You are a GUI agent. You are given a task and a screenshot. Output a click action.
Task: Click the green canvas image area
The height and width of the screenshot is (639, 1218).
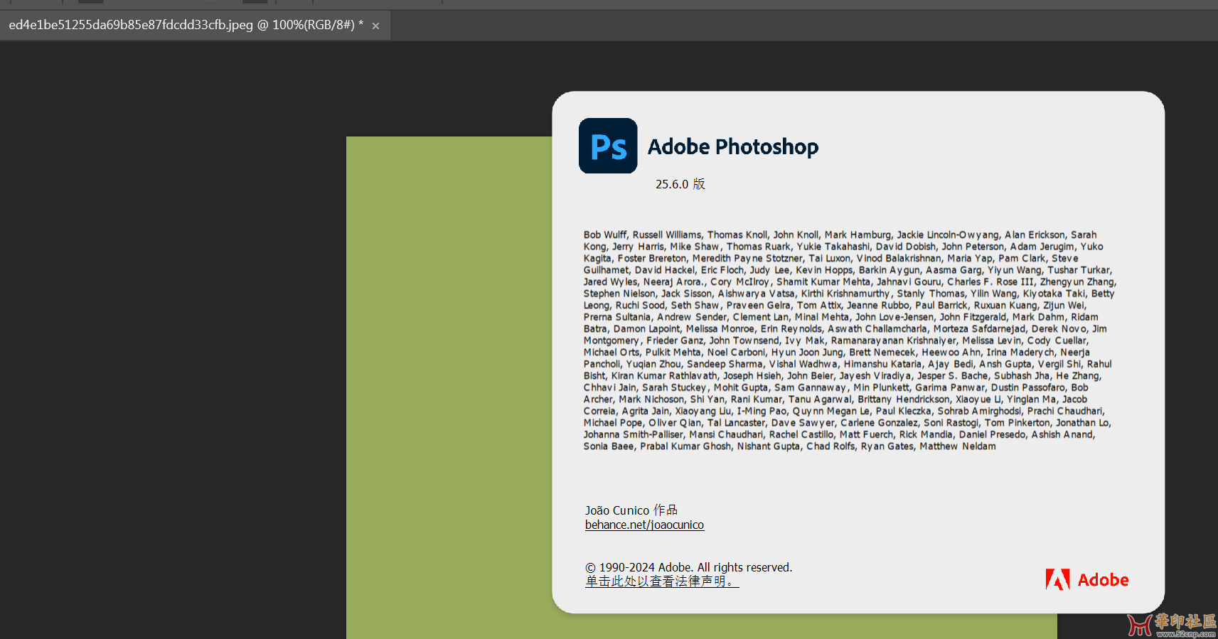click(449, 387)
